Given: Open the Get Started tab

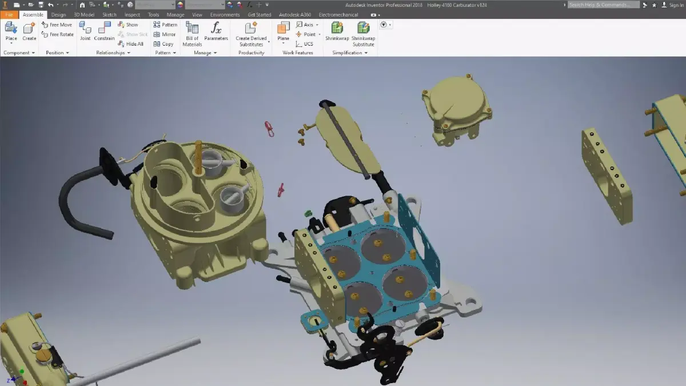Looking at the screenshot, I should [260, 15].
